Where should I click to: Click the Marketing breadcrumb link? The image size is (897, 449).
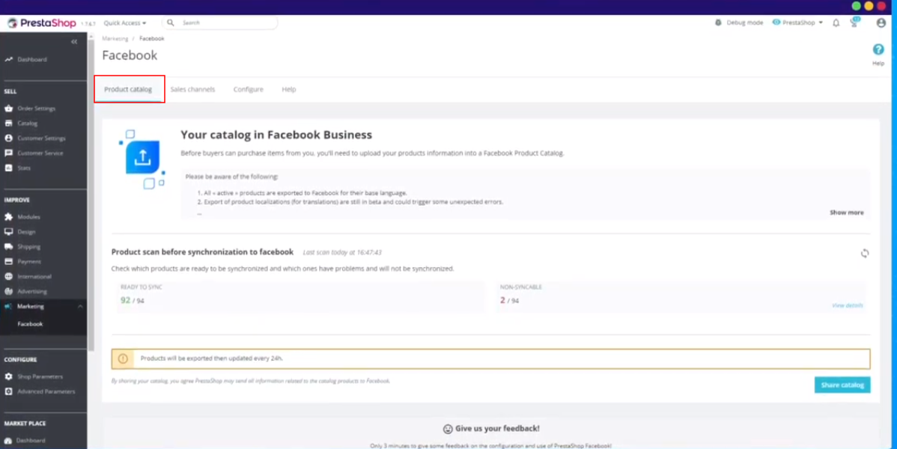115,38
